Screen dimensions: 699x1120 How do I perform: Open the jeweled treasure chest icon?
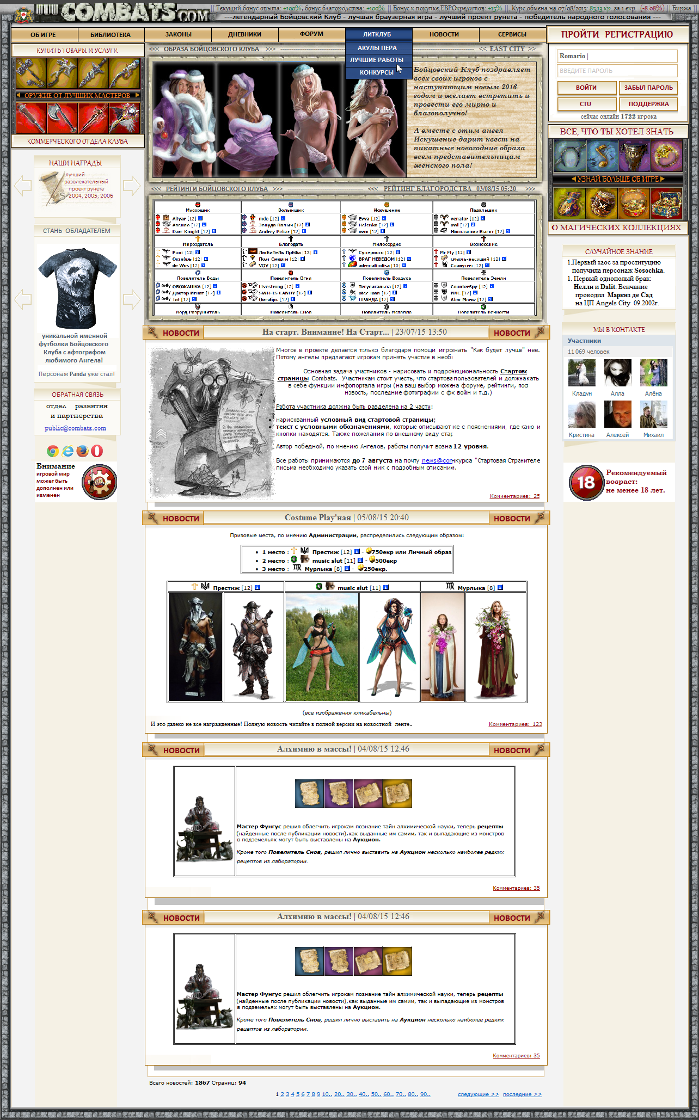[666, 204]
